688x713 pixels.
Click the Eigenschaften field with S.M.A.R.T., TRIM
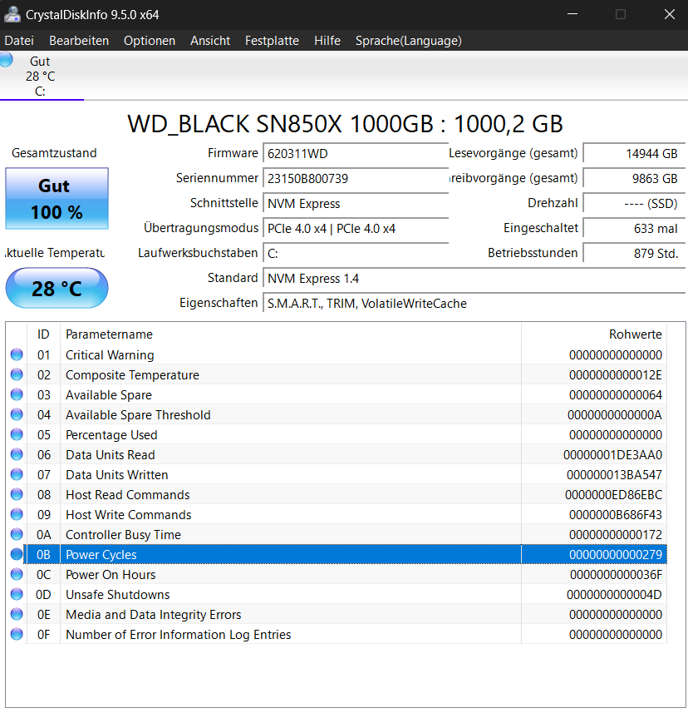click(x=474, y=304)
